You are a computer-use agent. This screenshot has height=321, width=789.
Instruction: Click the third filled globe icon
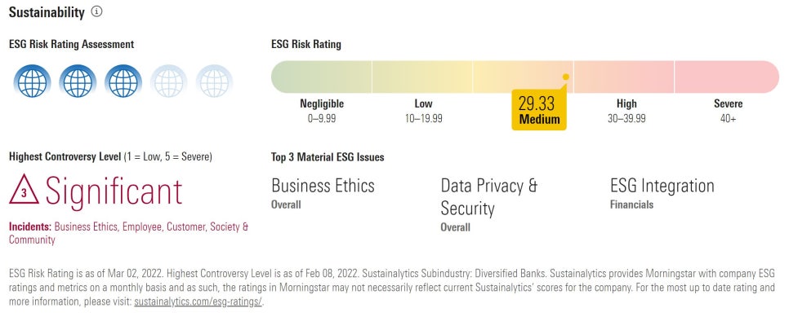pyautogui.click(x=123, y=81)
